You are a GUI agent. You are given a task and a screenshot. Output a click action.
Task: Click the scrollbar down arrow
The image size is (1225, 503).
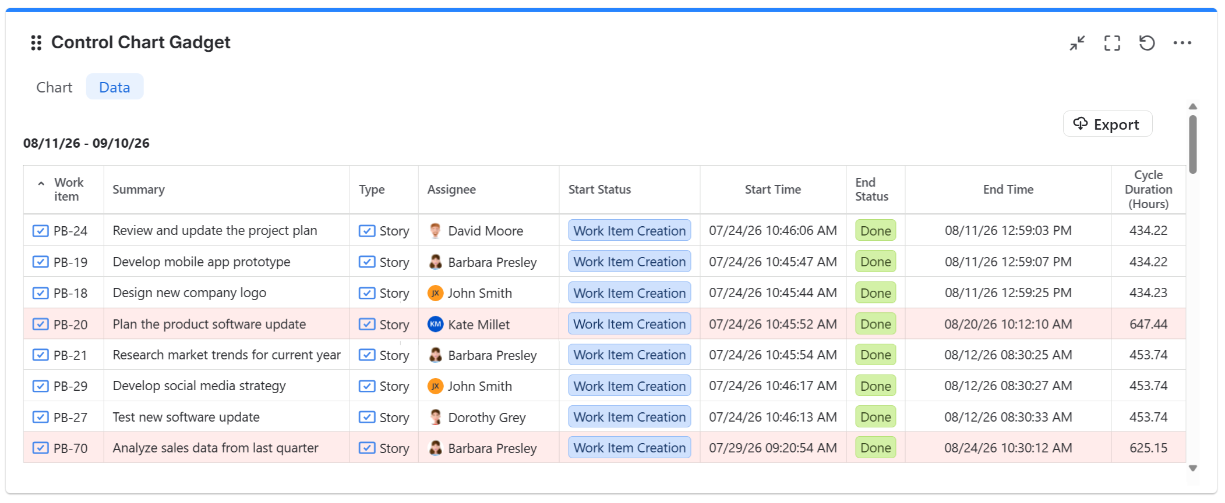tap(1193, 468)
